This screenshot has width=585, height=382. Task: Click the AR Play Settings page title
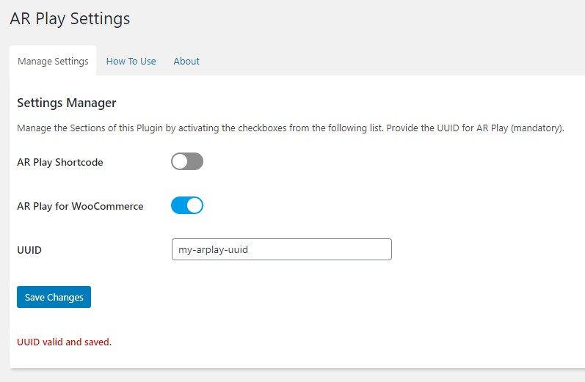pyautogui.click(x=70, y=18)
